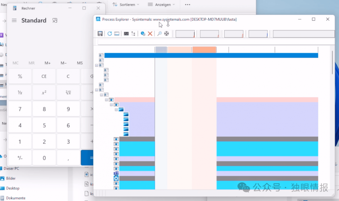Click the M− memory subtract button

(63, 63)
